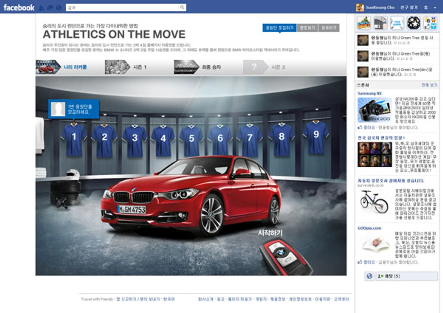This screenshot has height=313, width=443.
Task: Select the blue '응원단 모집하기' tab button
Action: tap(279, 28)
